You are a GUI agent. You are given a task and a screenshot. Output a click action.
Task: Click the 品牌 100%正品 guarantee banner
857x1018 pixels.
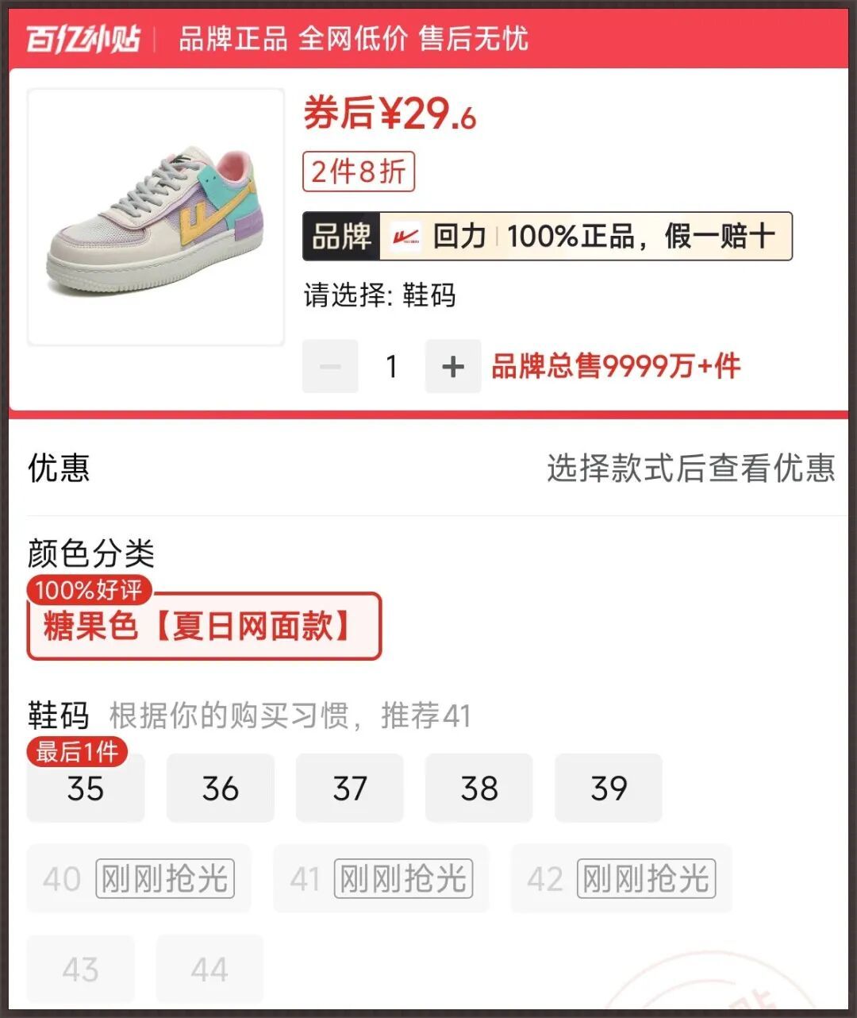pyautogui.click(x=548, y=237)
